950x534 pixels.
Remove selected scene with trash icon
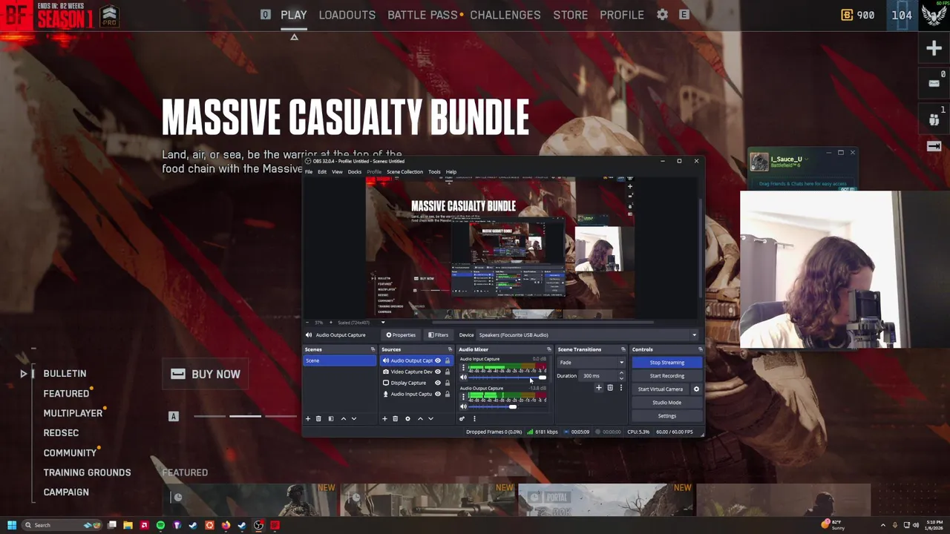(x=318, y=419)
